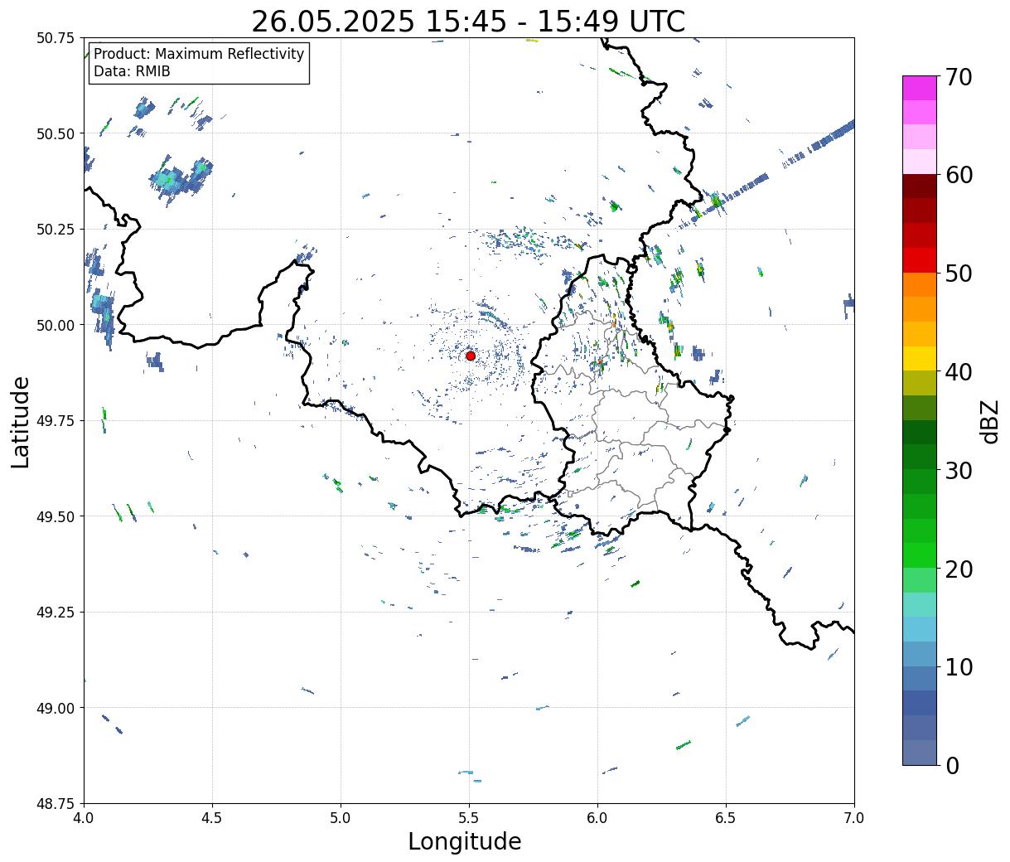Click the colorbar tick label '50'
The image size is (1010, 862).
click(958, 274)
